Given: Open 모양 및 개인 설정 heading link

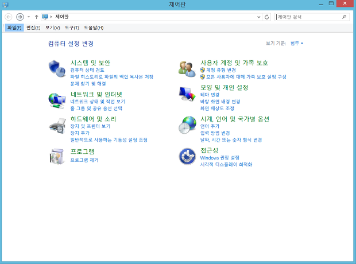Looking at the screenshot, I should [224, 87].
